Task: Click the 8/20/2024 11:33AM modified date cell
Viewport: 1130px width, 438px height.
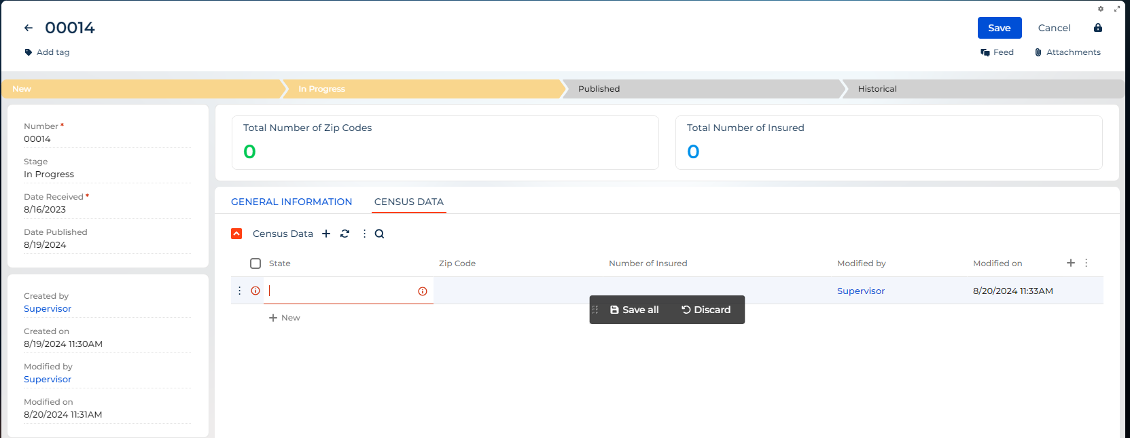Action: [x=1013, y=291]
